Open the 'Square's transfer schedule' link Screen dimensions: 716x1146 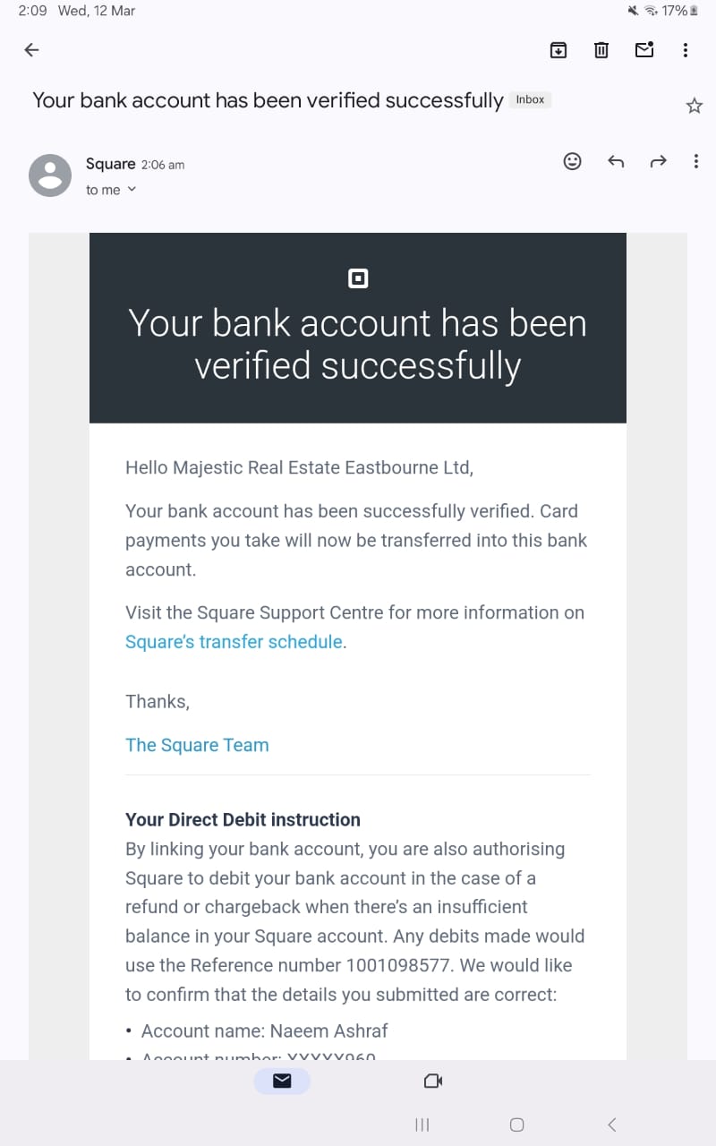pyautogui.click(x=234, y=641)
